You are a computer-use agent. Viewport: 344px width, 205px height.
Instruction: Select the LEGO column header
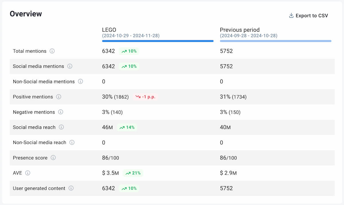(x=109, y=30)
